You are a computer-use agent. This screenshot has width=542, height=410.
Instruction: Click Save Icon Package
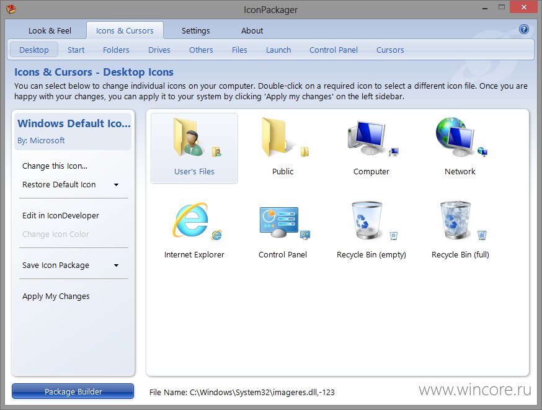56,265
